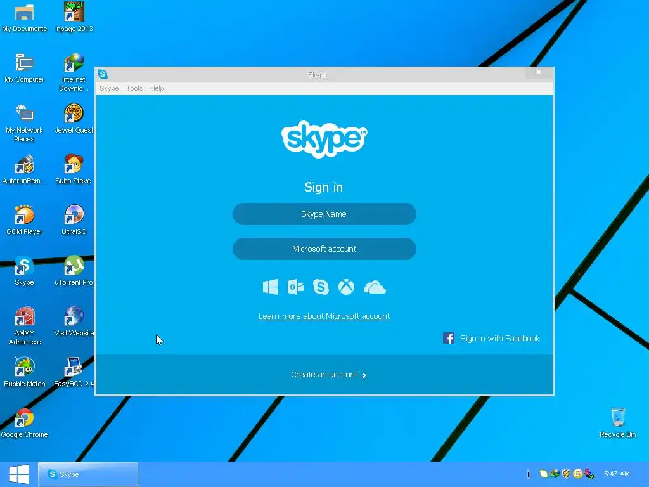
Task: Select Inpage 2013 desktop icon
Action: (x=74, y=18)
